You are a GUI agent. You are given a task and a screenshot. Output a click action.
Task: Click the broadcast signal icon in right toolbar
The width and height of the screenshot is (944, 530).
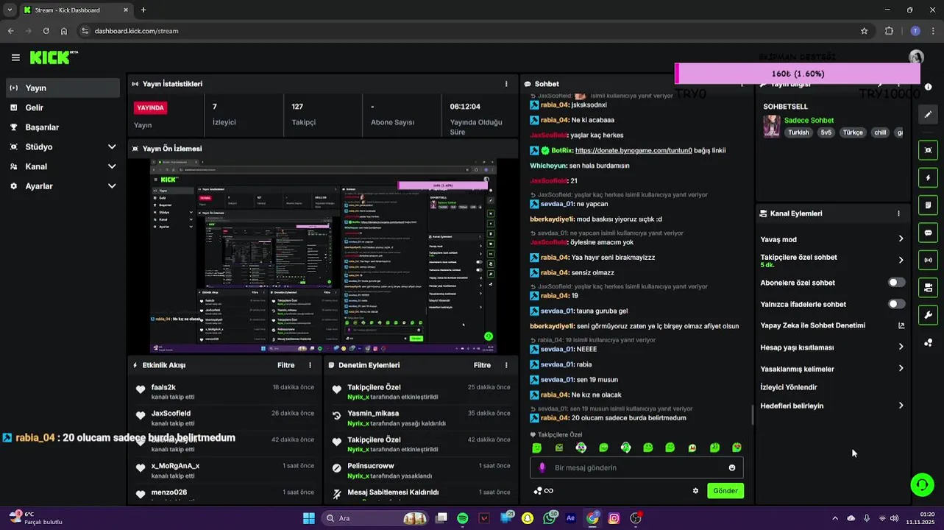pos(928,260)
